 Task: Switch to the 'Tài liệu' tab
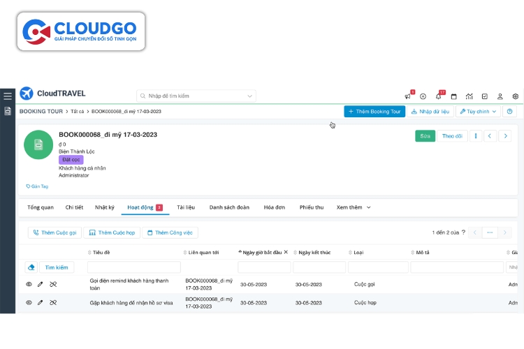[x=185, y=207]
